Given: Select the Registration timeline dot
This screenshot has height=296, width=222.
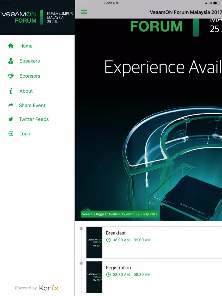Looking at the screenshot, I should (81, 263).
